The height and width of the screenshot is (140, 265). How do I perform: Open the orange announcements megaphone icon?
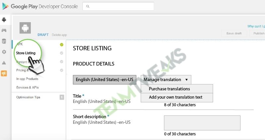[x=4, y=73]
